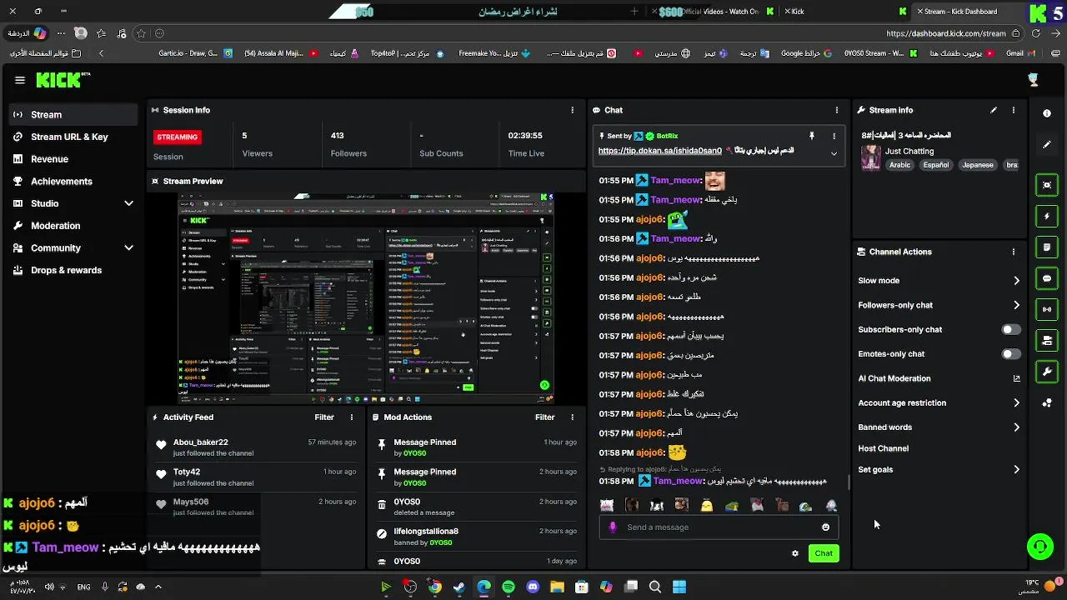Expand Banned words settings
Screen dimensions: 1067x600
(1016, 427)
